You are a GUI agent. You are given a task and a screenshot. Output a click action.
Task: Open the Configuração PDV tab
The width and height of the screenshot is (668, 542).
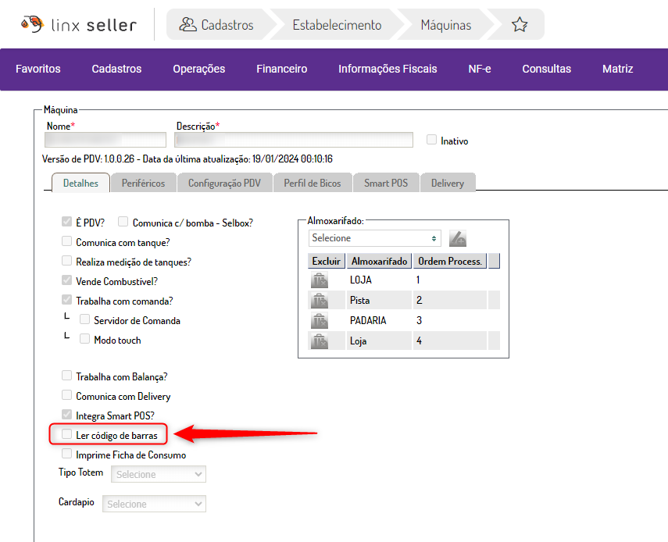(224, 184)
